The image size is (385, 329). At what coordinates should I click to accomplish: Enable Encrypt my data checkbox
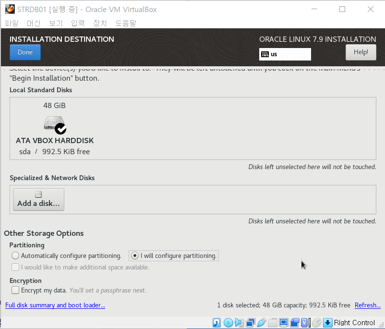(x=15, y=290)
